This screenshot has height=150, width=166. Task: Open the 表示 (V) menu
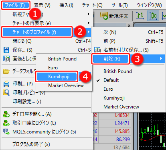[42, 5]
